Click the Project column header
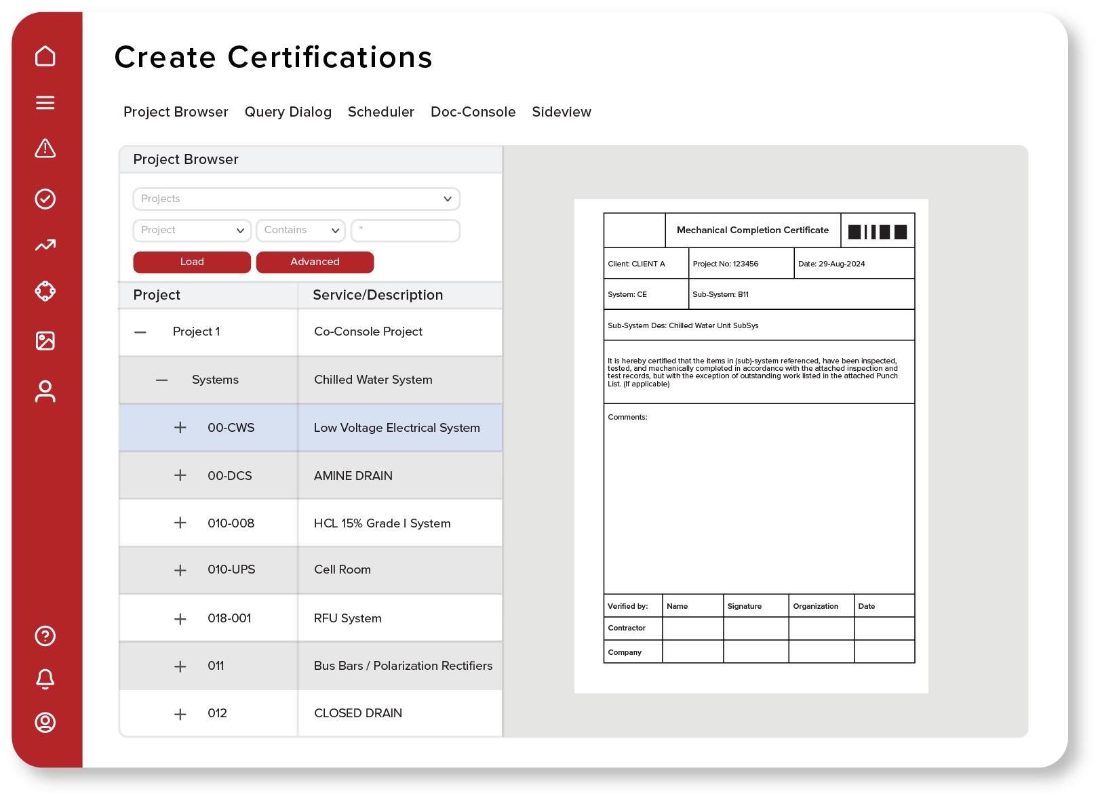 pyautogui.click(x=157, y=295)
